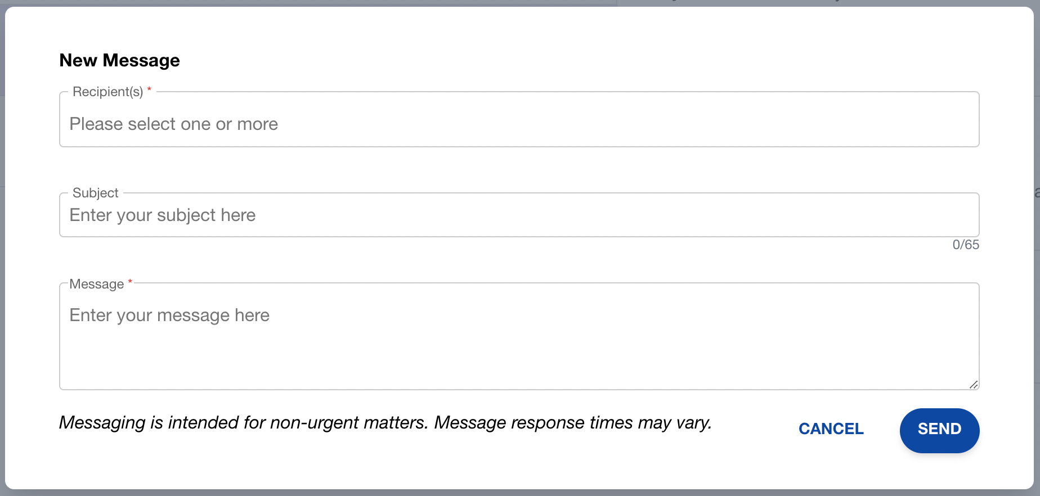Cancel the new message

[x=831, y=429]
